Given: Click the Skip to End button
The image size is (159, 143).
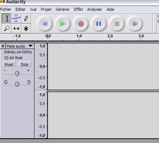Looking at the screenshot, I should tap(135, 24).
